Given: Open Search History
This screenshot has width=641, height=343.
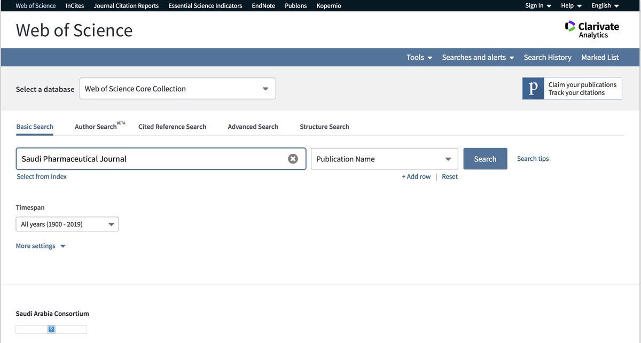Looking at the screenshot, I should [x=548, y=58].
